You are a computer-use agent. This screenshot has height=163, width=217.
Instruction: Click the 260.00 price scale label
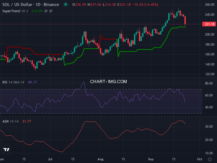[210, 5]
